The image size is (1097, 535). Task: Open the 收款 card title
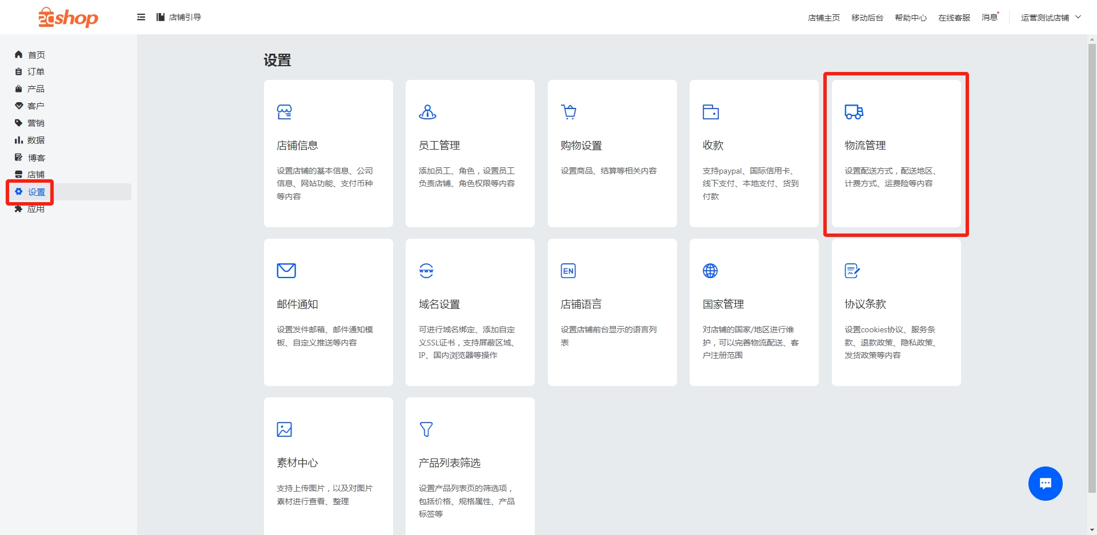(x=713, y=146)
